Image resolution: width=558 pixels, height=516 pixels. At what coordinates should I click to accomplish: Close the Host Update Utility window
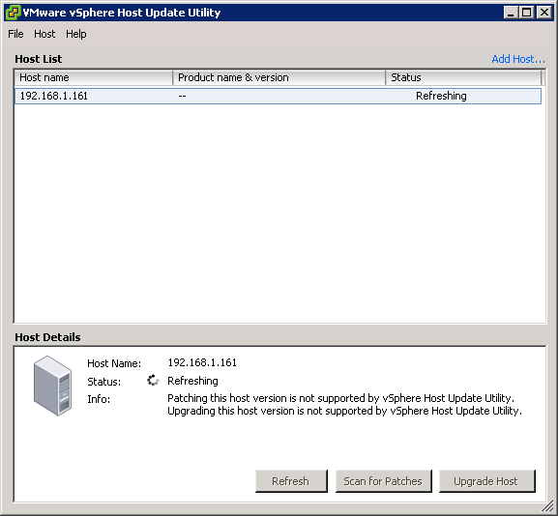tap(544, 13)
